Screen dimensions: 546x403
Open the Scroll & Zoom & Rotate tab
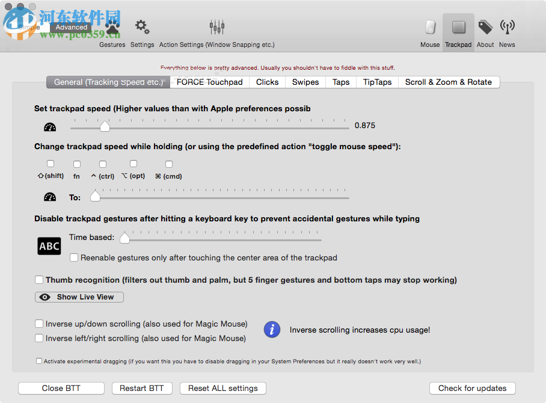point(449,82)
